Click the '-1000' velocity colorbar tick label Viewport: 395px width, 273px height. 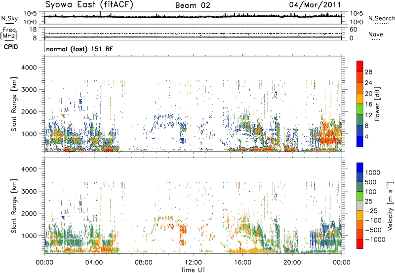coord(375,239)
